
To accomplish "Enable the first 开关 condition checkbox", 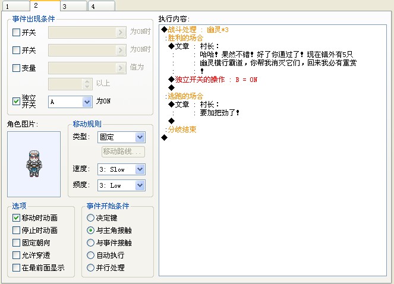I will coord(16,32).
